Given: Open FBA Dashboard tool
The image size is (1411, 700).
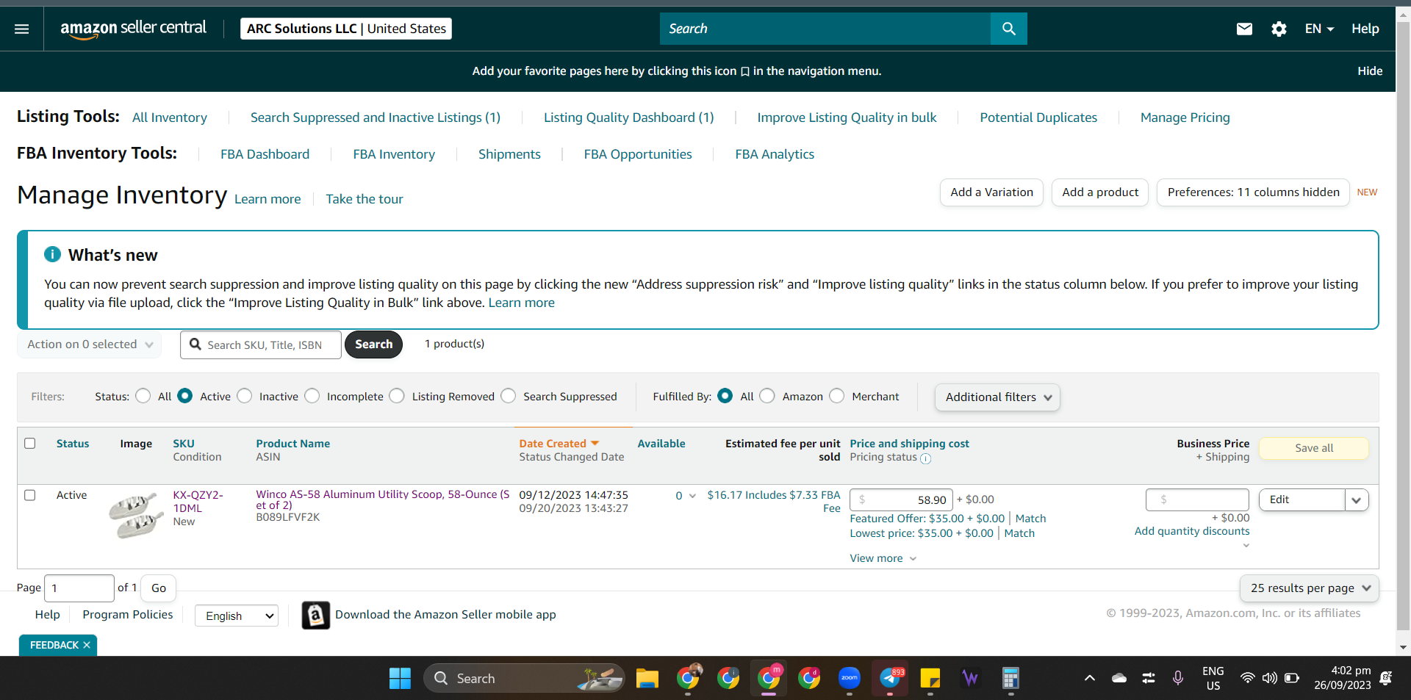Looking at the screenshot, I should [x=265, y=154].
